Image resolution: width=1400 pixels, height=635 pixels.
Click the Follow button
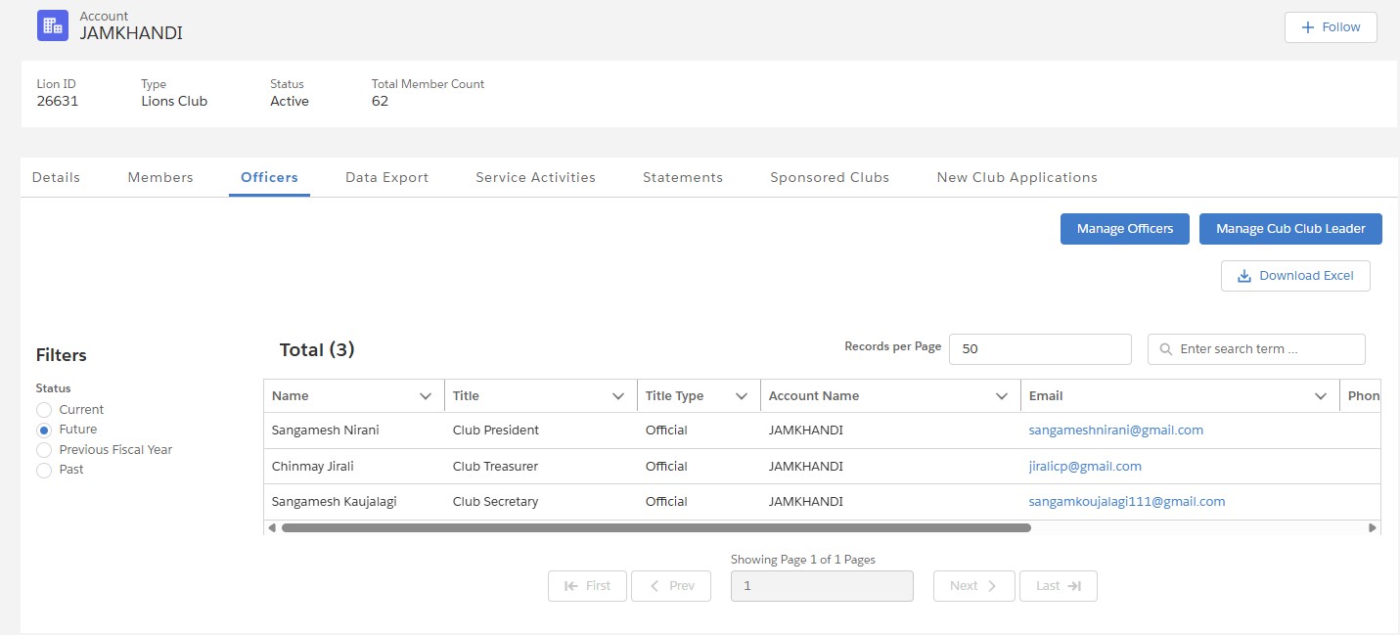point(1331,27)
